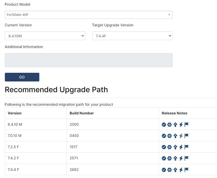Click the Version column header
Screen dimensions: 217x178
15,113
